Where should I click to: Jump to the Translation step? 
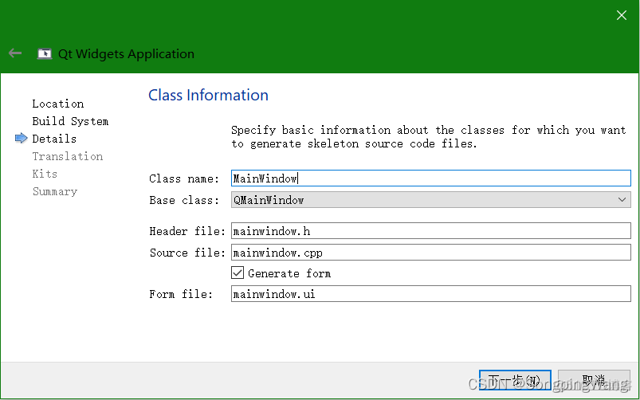pos(67,156)
